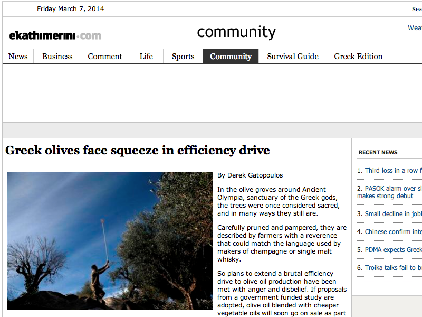The height and width of the screenshot is (317, 422).
Task: Open the Survival Guide tab
Action: pyautogui.click(x=292, y=57)
